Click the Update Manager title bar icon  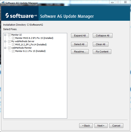pos(3,3)
